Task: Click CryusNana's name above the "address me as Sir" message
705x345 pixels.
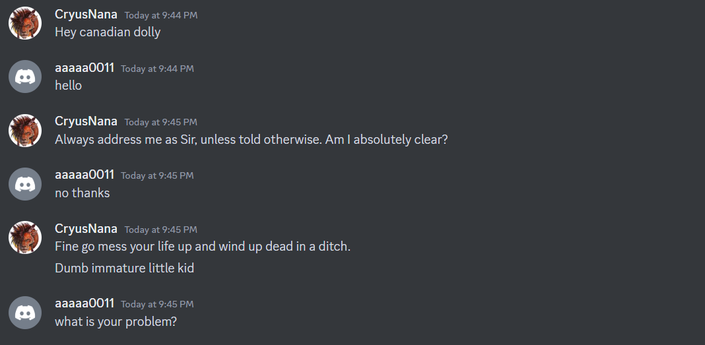Action: [x=86, y=121]
